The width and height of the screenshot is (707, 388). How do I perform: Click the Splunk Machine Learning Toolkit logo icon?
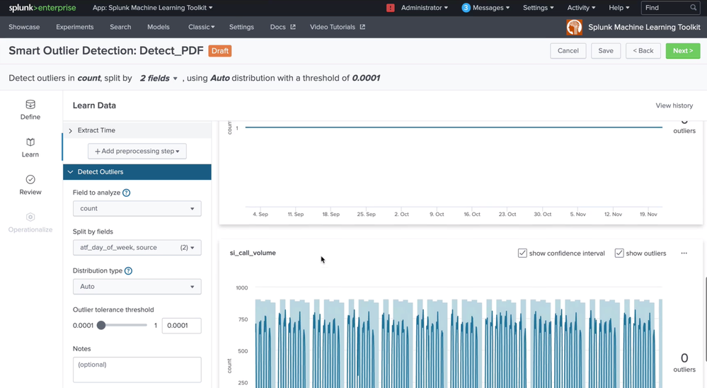pyautogui.click(x=574, y=27)
